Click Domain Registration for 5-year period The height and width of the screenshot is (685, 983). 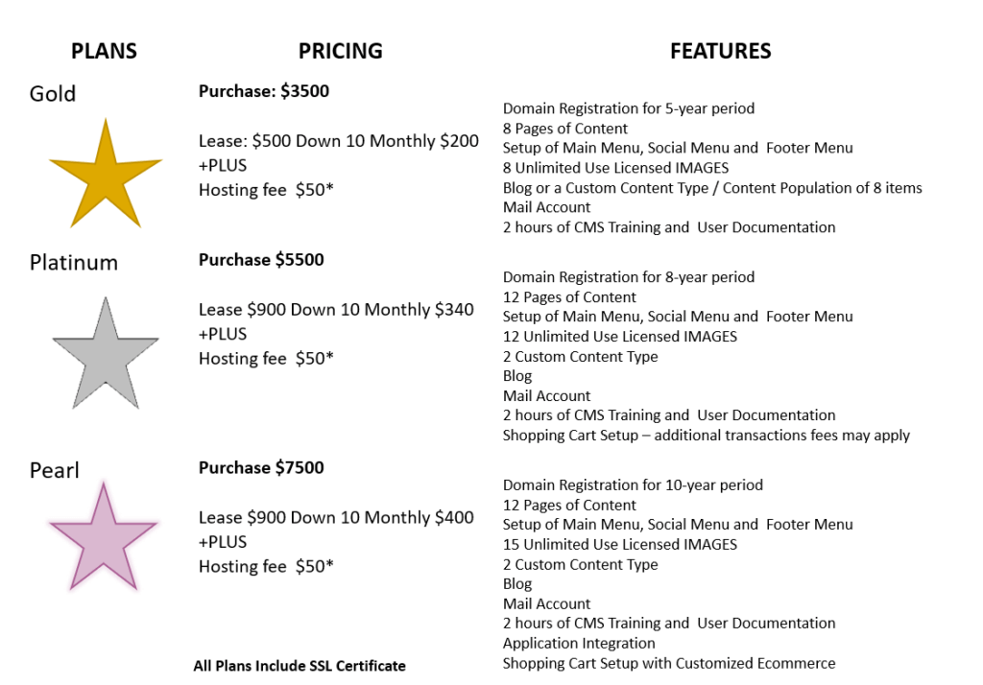point(628,108)
